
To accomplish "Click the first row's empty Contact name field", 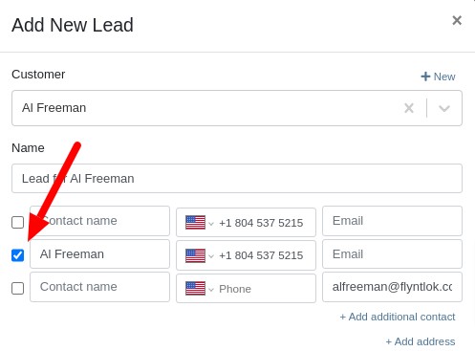I will [99, 221].
